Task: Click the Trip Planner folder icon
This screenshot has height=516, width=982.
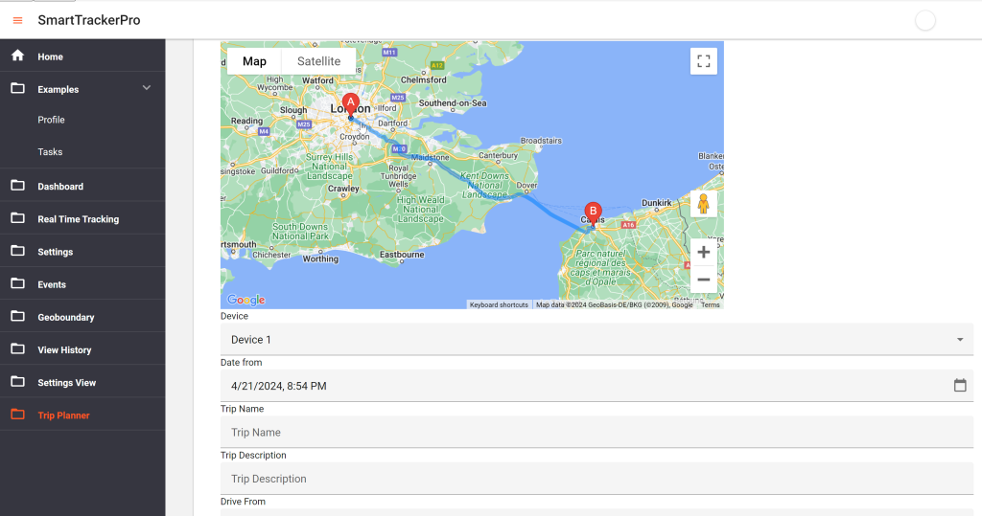Action: [x=17, y=415]
